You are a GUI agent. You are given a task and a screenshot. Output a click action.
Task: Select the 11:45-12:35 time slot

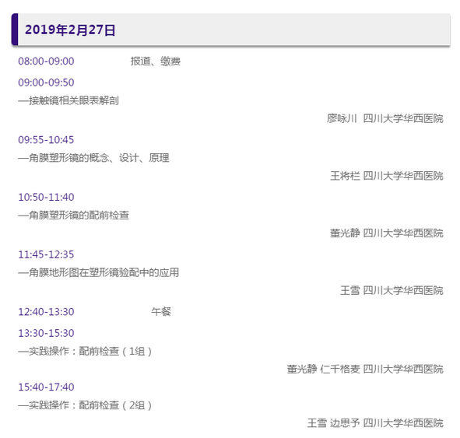[46, 254]
